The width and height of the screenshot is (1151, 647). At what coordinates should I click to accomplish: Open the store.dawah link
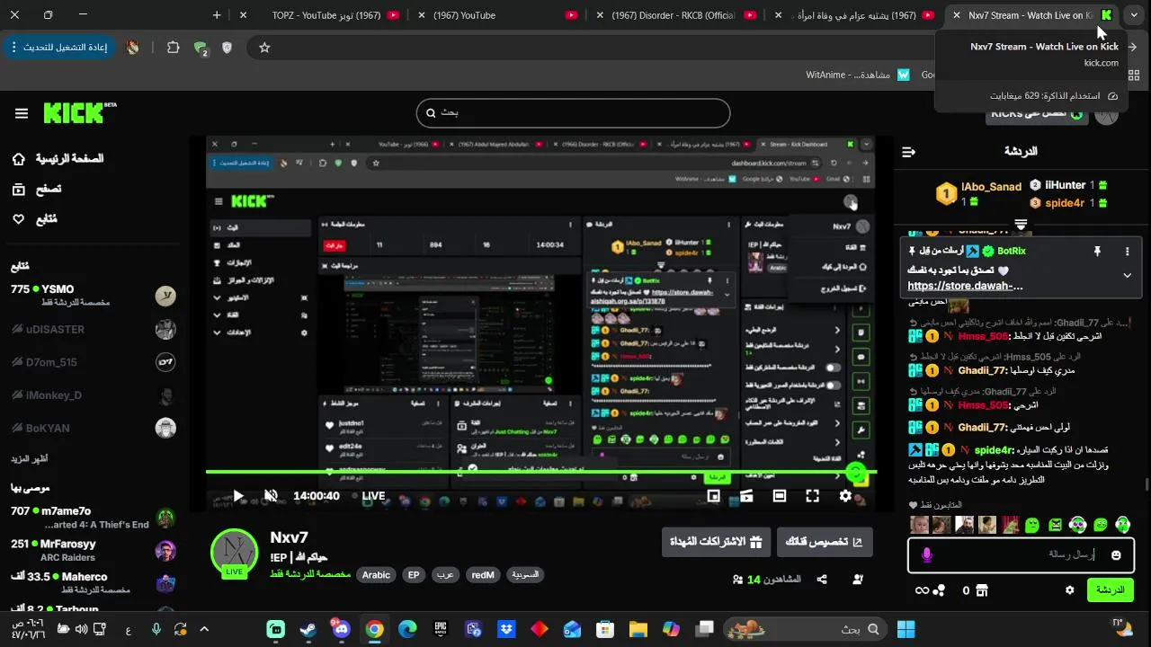coord(966,286)
